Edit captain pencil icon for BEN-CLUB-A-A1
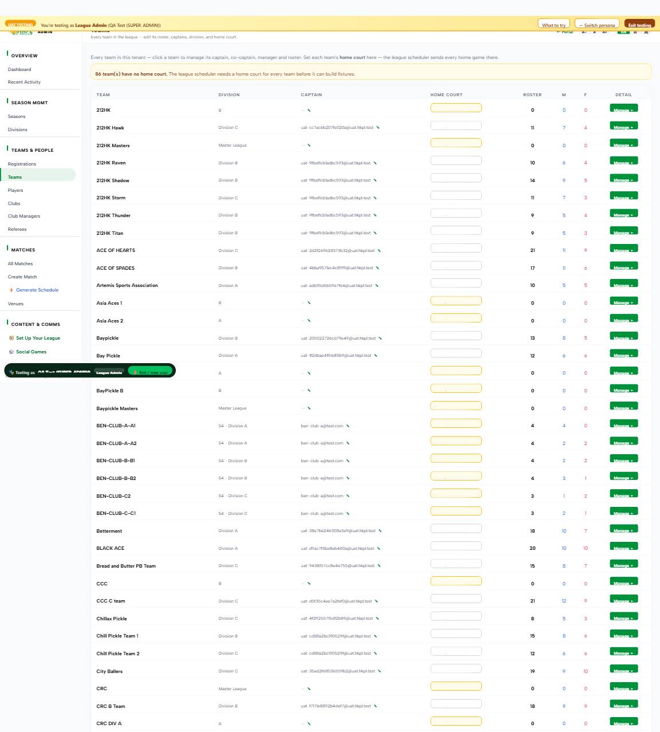Image resolution: width=660 pixels, height=732 pixels. pyautogui.click(x=348, y=426)
